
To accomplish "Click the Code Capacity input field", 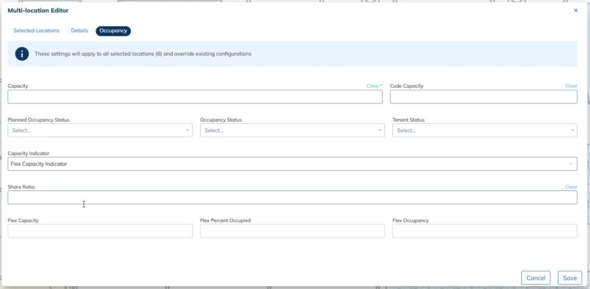I will coord(483,97).
